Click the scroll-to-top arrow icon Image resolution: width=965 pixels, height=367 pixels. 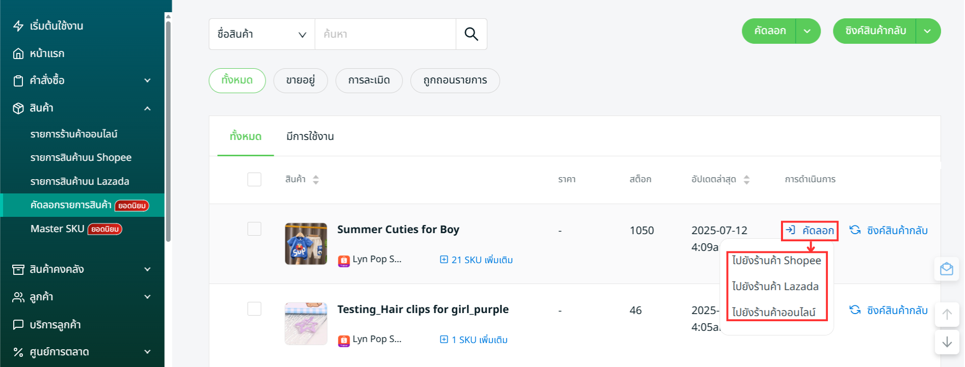[947, 315]
